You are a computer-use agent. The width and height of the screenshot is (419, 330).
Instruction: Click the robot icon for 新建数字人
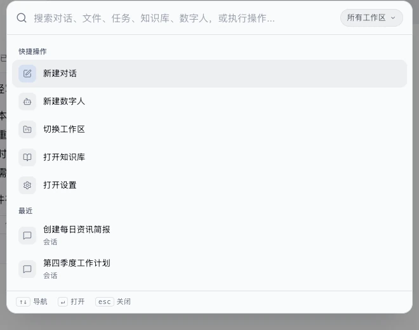point(27,102)
